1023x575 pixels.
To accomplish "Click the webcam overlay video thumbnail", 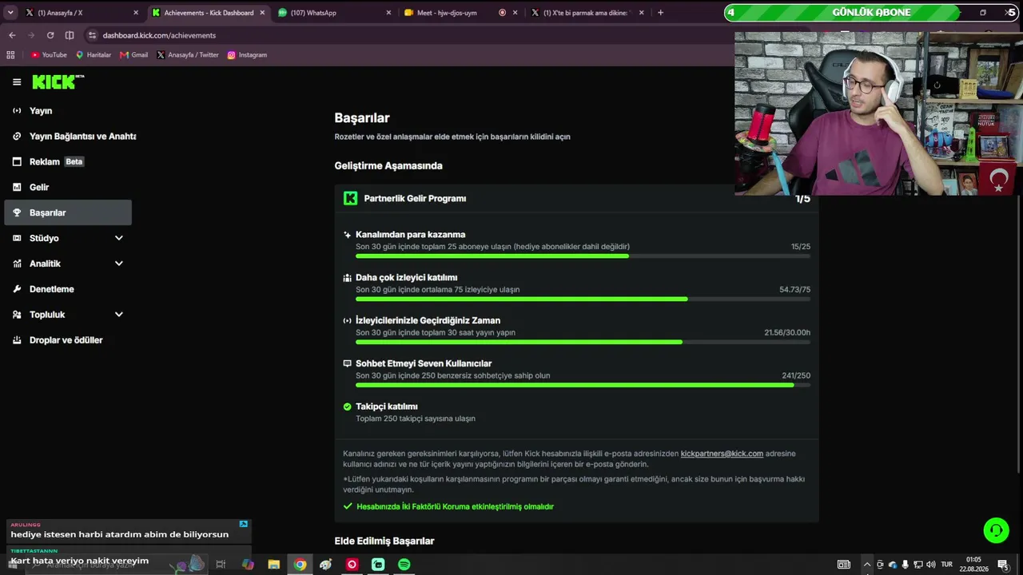I will point(878,113).
